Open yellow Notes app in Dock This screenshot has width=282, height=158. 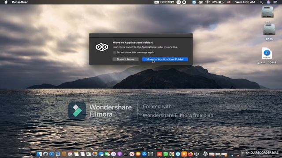pos(76,154)
